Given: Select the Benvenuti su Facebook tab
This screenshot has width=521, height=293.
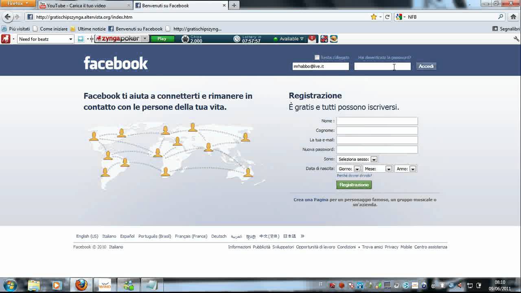Looking at the screenshot, I should (x=181, y=6).
